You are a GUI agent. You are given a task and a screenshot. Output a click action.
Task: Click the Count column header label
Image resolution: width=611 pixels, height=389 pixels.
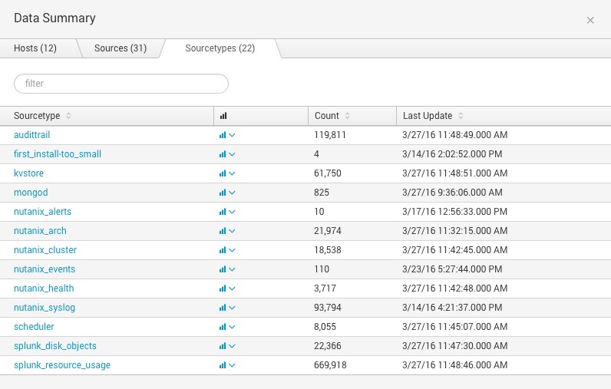click(327, 116)
